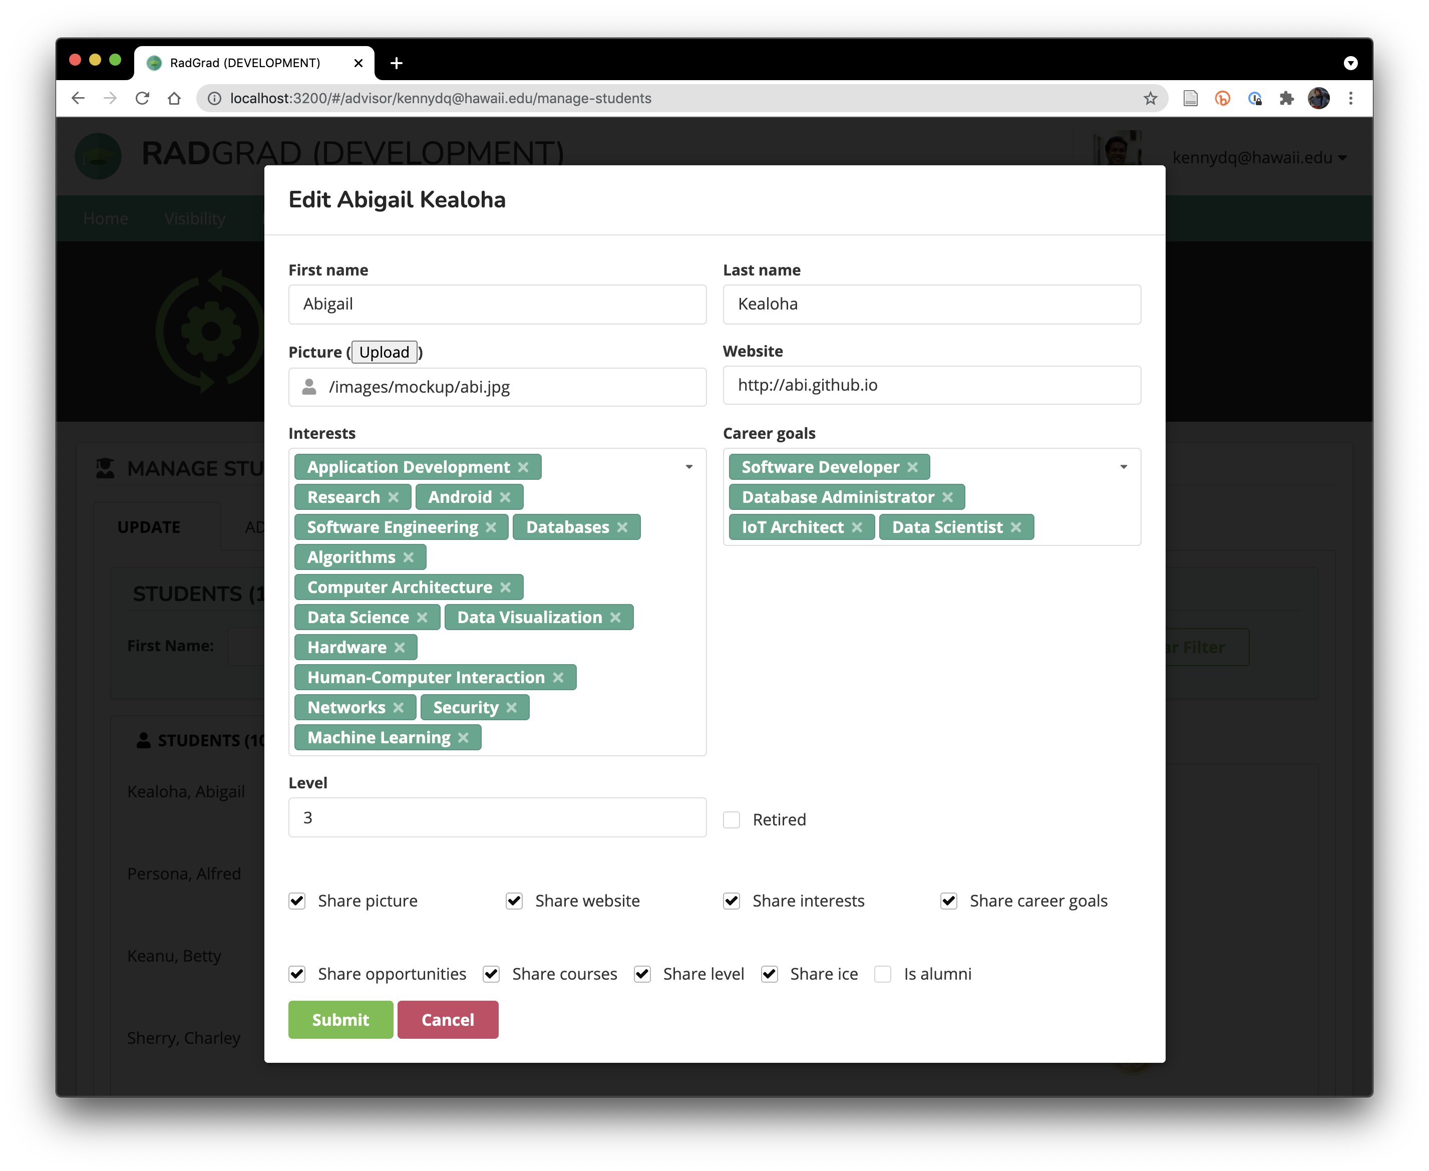Click the browser address bar URL
Image resolution: width=1429 pixels, height=1171 pixels.
point(441,99)
